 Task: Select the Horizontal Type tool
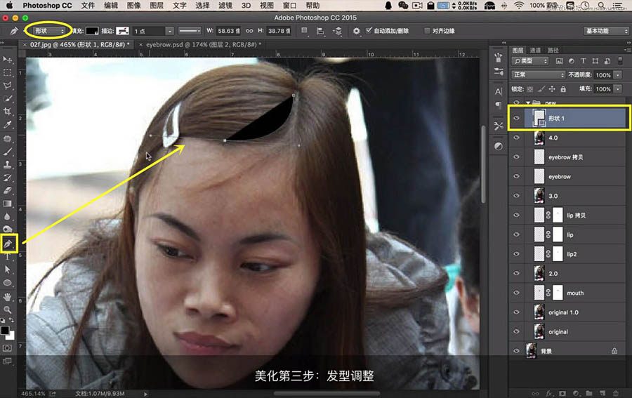pos(7,257)
